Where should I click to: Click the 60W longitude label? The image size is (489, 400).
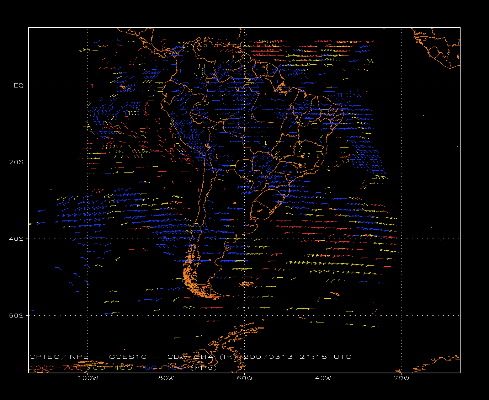click(x=245, y=378)
